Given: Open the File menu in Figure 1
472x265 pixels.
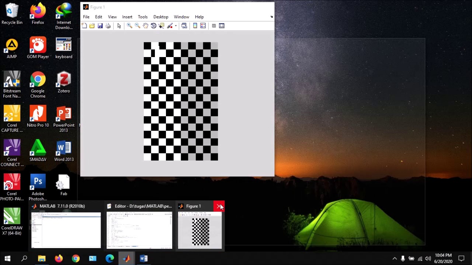Looking at the screenshot, I should click(86, 17).
